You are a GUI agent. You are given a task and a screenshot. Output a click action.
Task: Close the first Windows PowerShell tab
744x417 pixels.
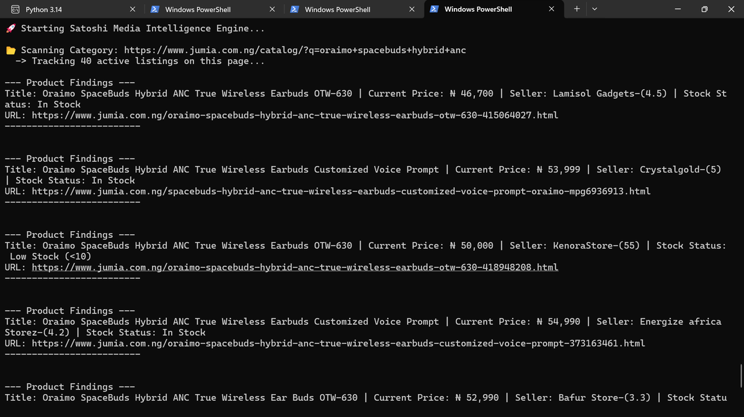click(x=272, y=9)
